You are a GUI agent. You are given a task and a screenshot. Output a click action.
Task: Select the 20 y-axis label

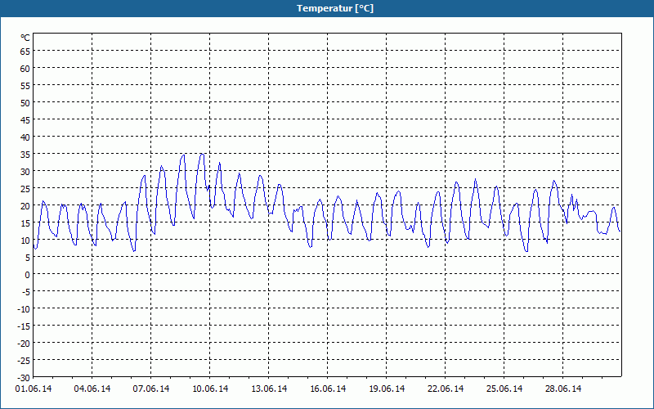tap(25, 206)
